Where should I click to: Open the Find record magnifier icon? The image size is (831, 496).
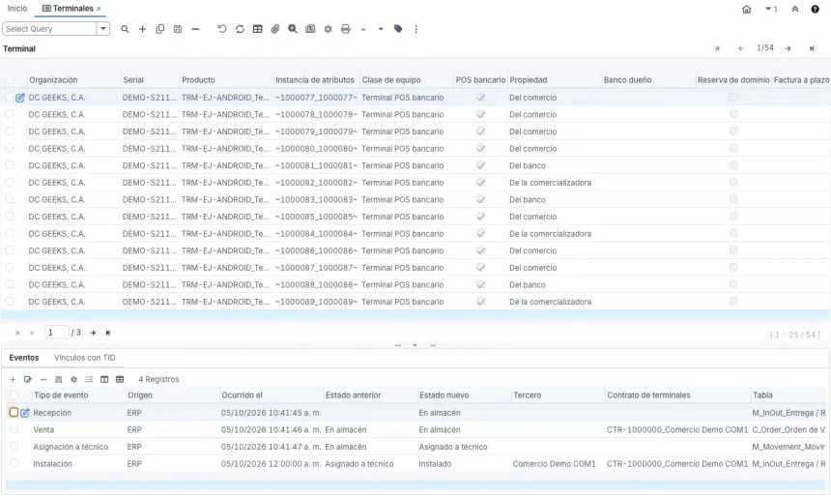(x=125, y=29)
